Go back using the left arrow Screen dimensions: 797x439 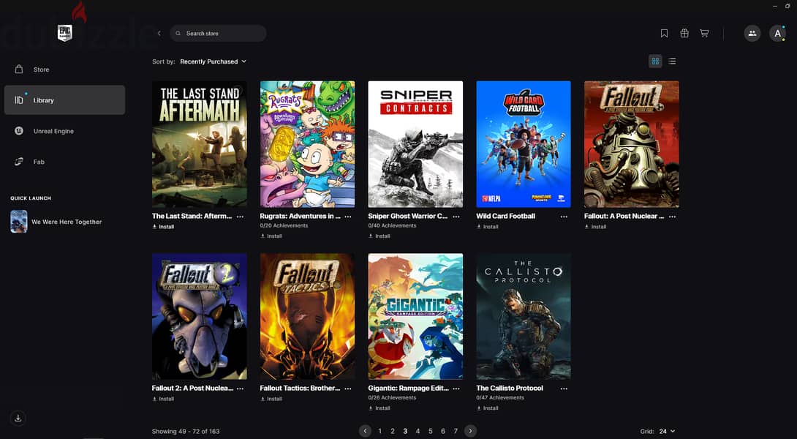point(159,33)
